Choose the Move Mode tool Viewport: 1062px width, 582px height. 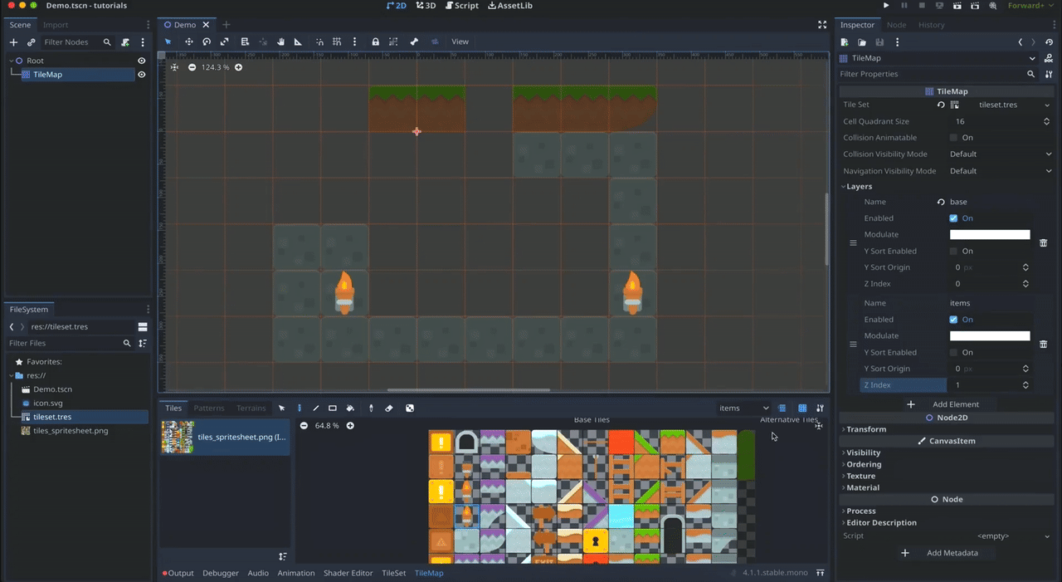188,42
